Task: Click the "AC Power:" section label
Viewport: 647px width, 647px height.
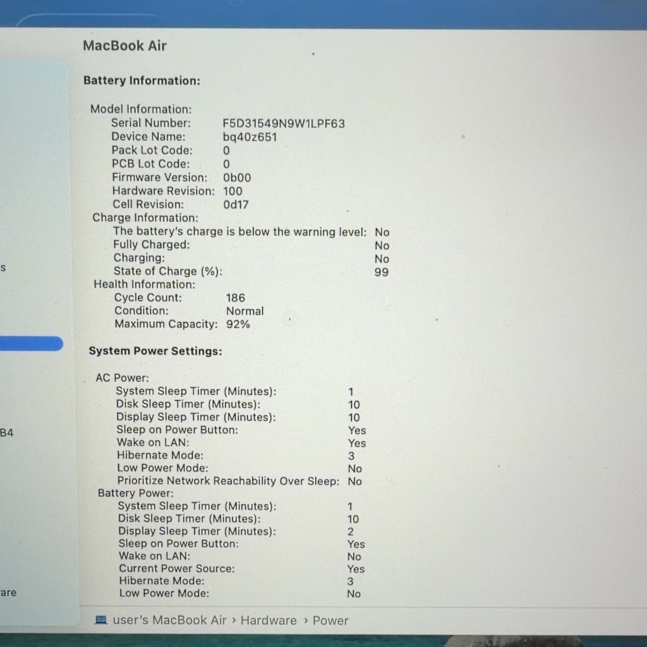Action: [x=122, y=378]
